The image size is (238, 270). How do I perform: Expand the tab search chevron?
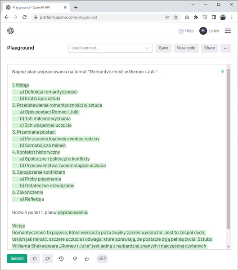click(193, 4)
